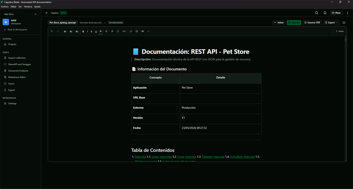Toggle underline formatting

96,31
